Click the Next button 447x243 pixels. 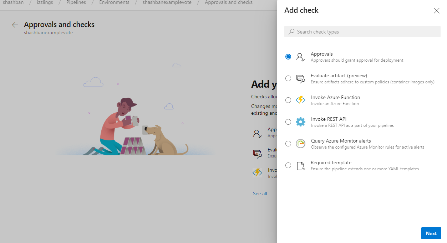click(x=431, y=233)
